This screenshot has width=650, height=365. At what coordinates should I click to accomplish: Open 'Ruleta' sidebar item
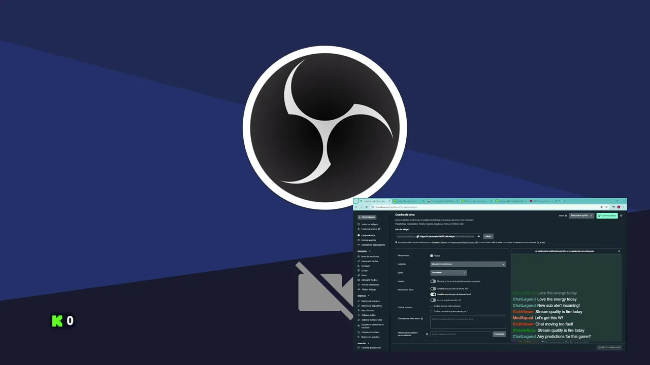(363, 275)
